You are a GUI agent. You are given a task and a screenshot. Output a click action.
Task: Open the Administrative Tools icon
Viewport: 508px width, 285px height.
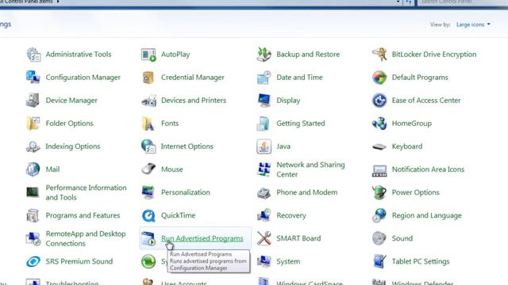[33, 55]
